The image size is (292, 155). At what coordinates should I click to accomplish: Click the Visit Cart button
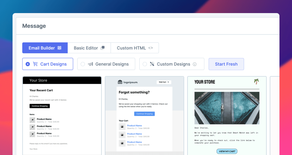(164, 82)
